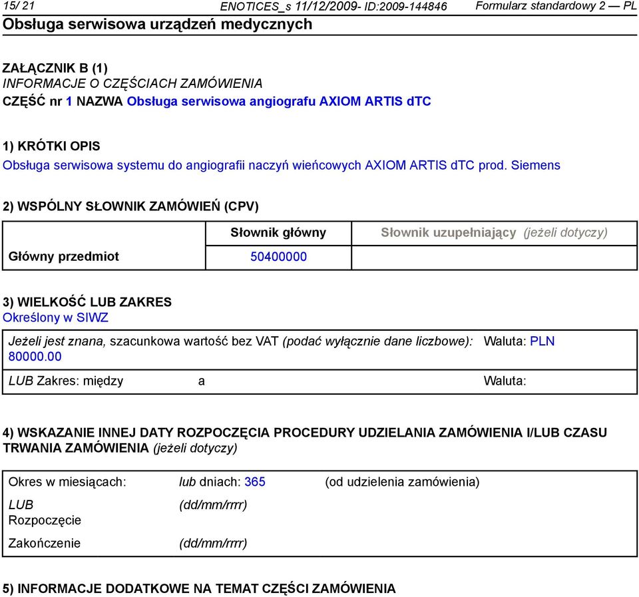639x597 pixels.
Task: Click currency value 'PLN'
Action: 542,341
